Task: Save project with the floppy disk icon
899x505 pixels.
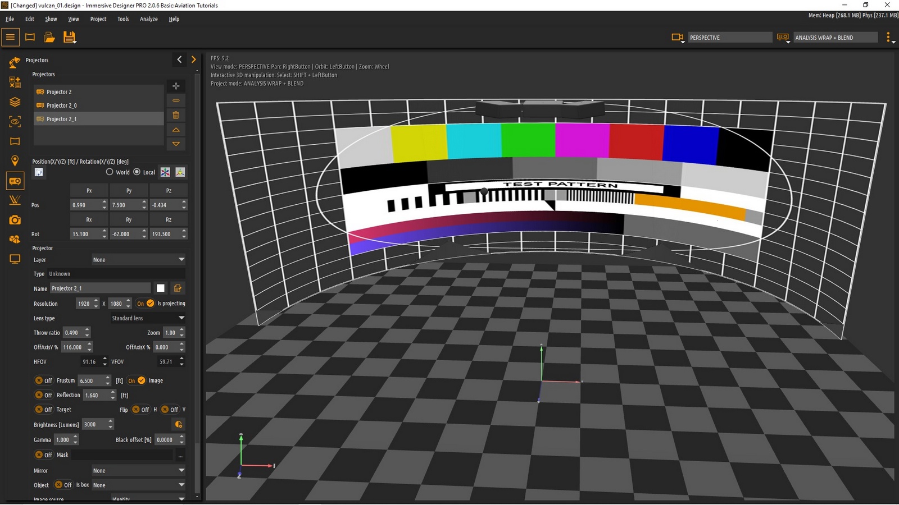Action: 70,38
